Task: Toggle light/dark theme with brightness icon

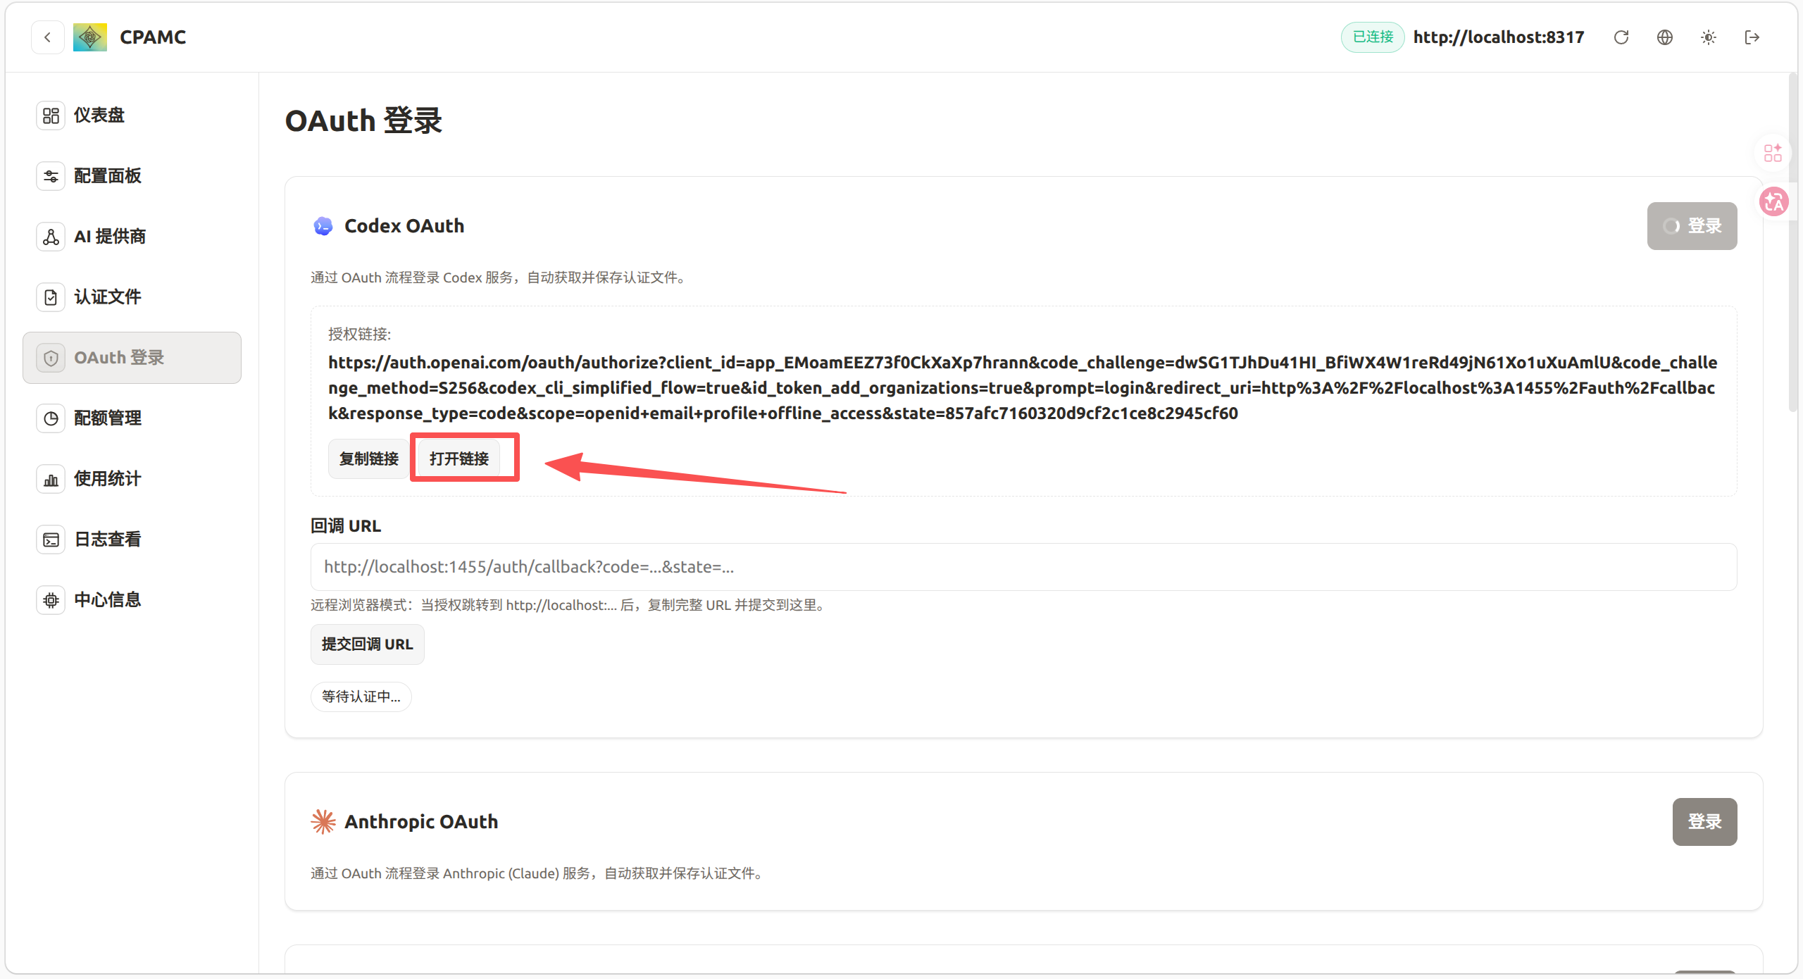Action: (1708, 37)
